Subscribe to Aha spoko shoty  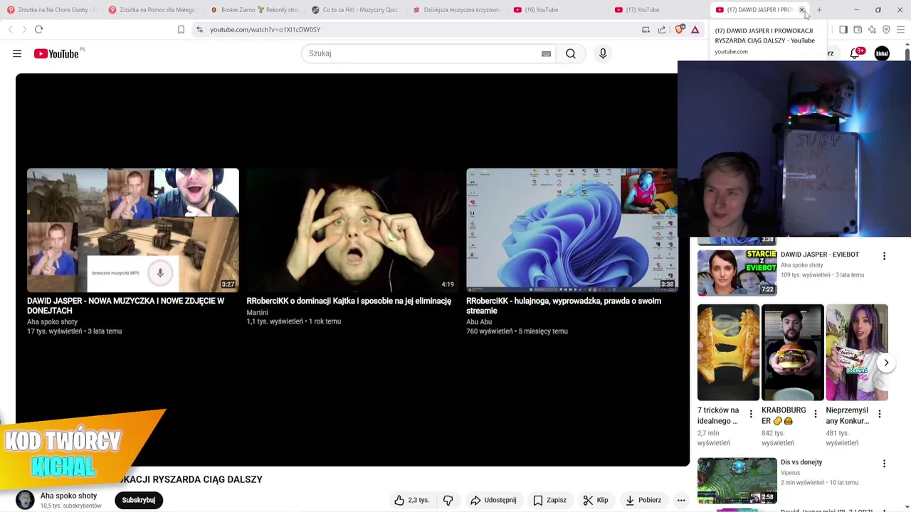tap(138, 500)
